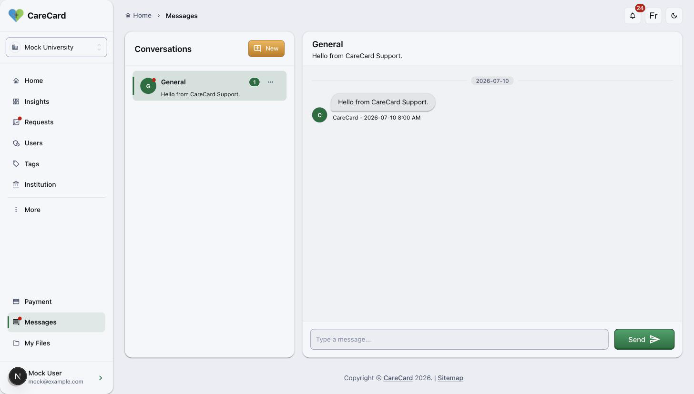Send the message
This screenshot has height=394, width=694.
(644, 339)
